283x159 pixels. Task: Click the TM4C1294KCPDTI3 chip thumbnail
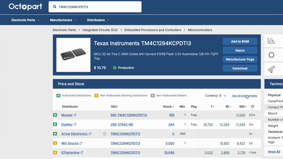73,55
